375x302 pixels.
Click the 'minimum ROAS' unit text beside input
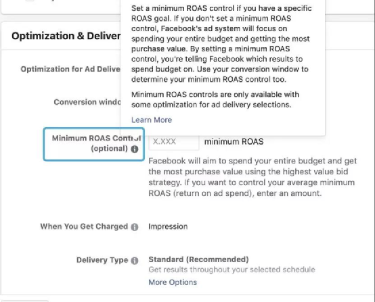[234, 142]
